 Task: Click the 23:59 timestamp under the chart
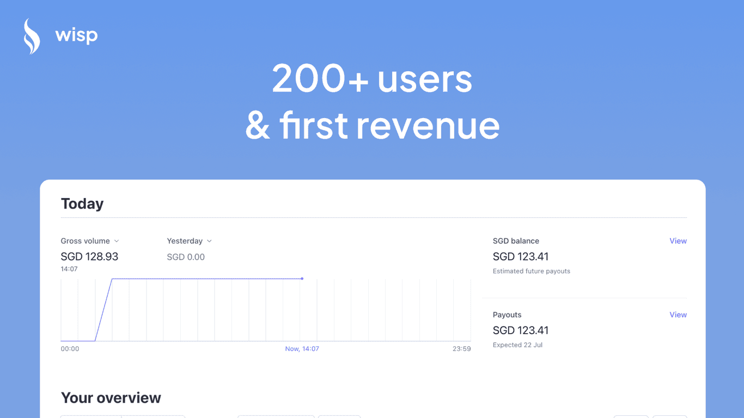pyautogui.click(x=462, y=348)
